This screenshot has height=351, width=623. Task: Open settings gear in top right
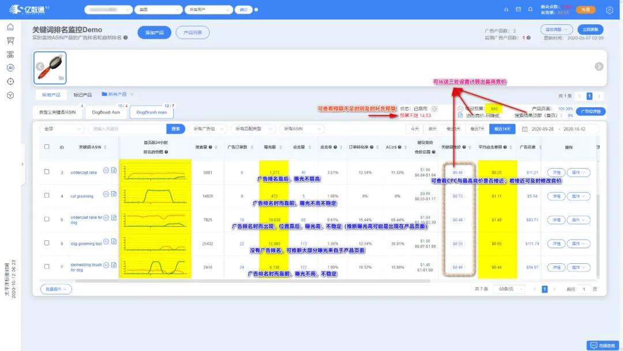tap(610, 10)
